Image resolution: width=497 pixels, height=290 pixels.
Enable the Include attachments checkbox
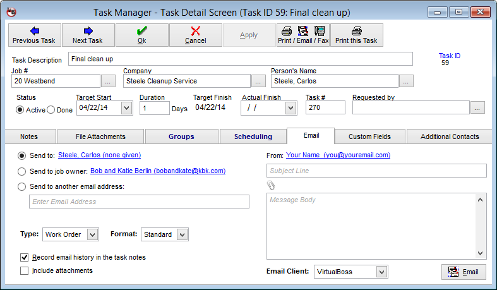pyautogui.click(x=25, y=271)
